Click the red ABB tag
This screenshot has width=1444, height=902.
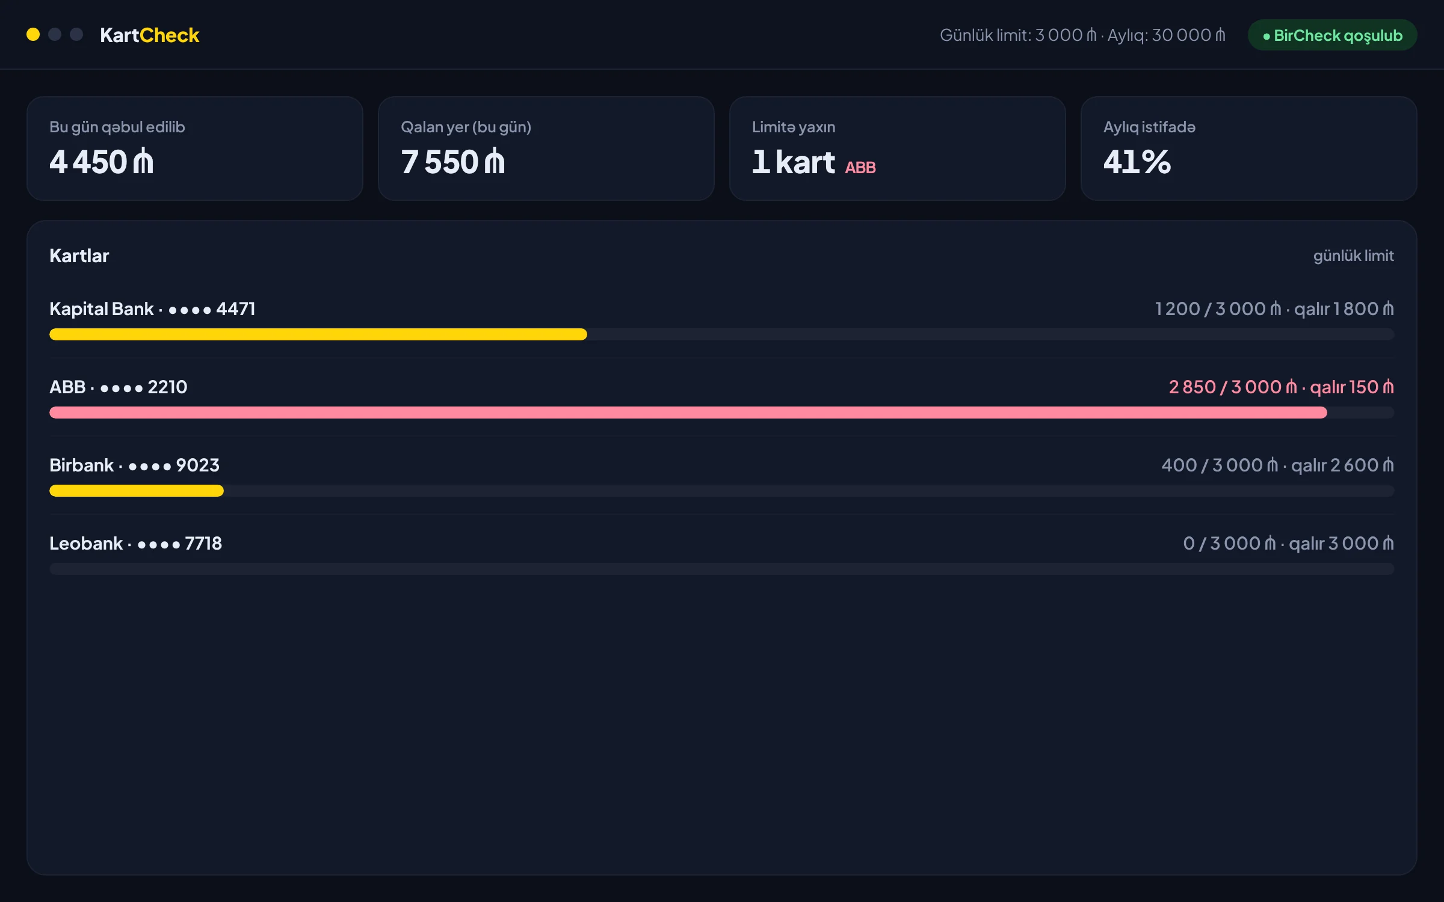coord(860,168)
